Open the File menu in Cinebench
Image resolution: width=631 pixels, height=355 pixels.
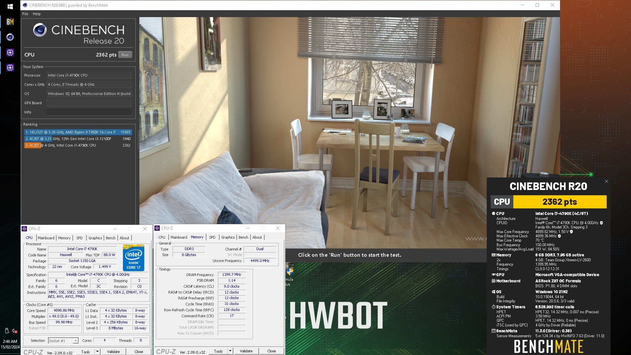click(x=25, y=14)
